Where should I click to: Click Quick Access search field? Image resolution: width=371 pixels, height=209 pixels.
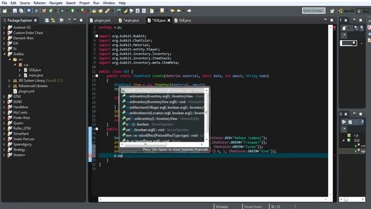coord(314,10)
